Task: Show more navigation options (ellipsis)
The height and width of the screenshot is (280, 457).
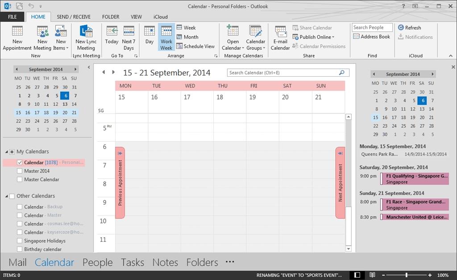Action: point(230,262)
